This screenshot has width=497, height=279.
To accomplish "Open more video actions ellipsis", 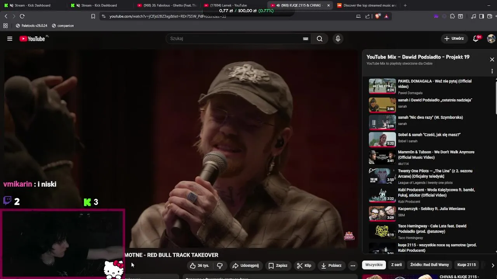I will tap(353, 265).
